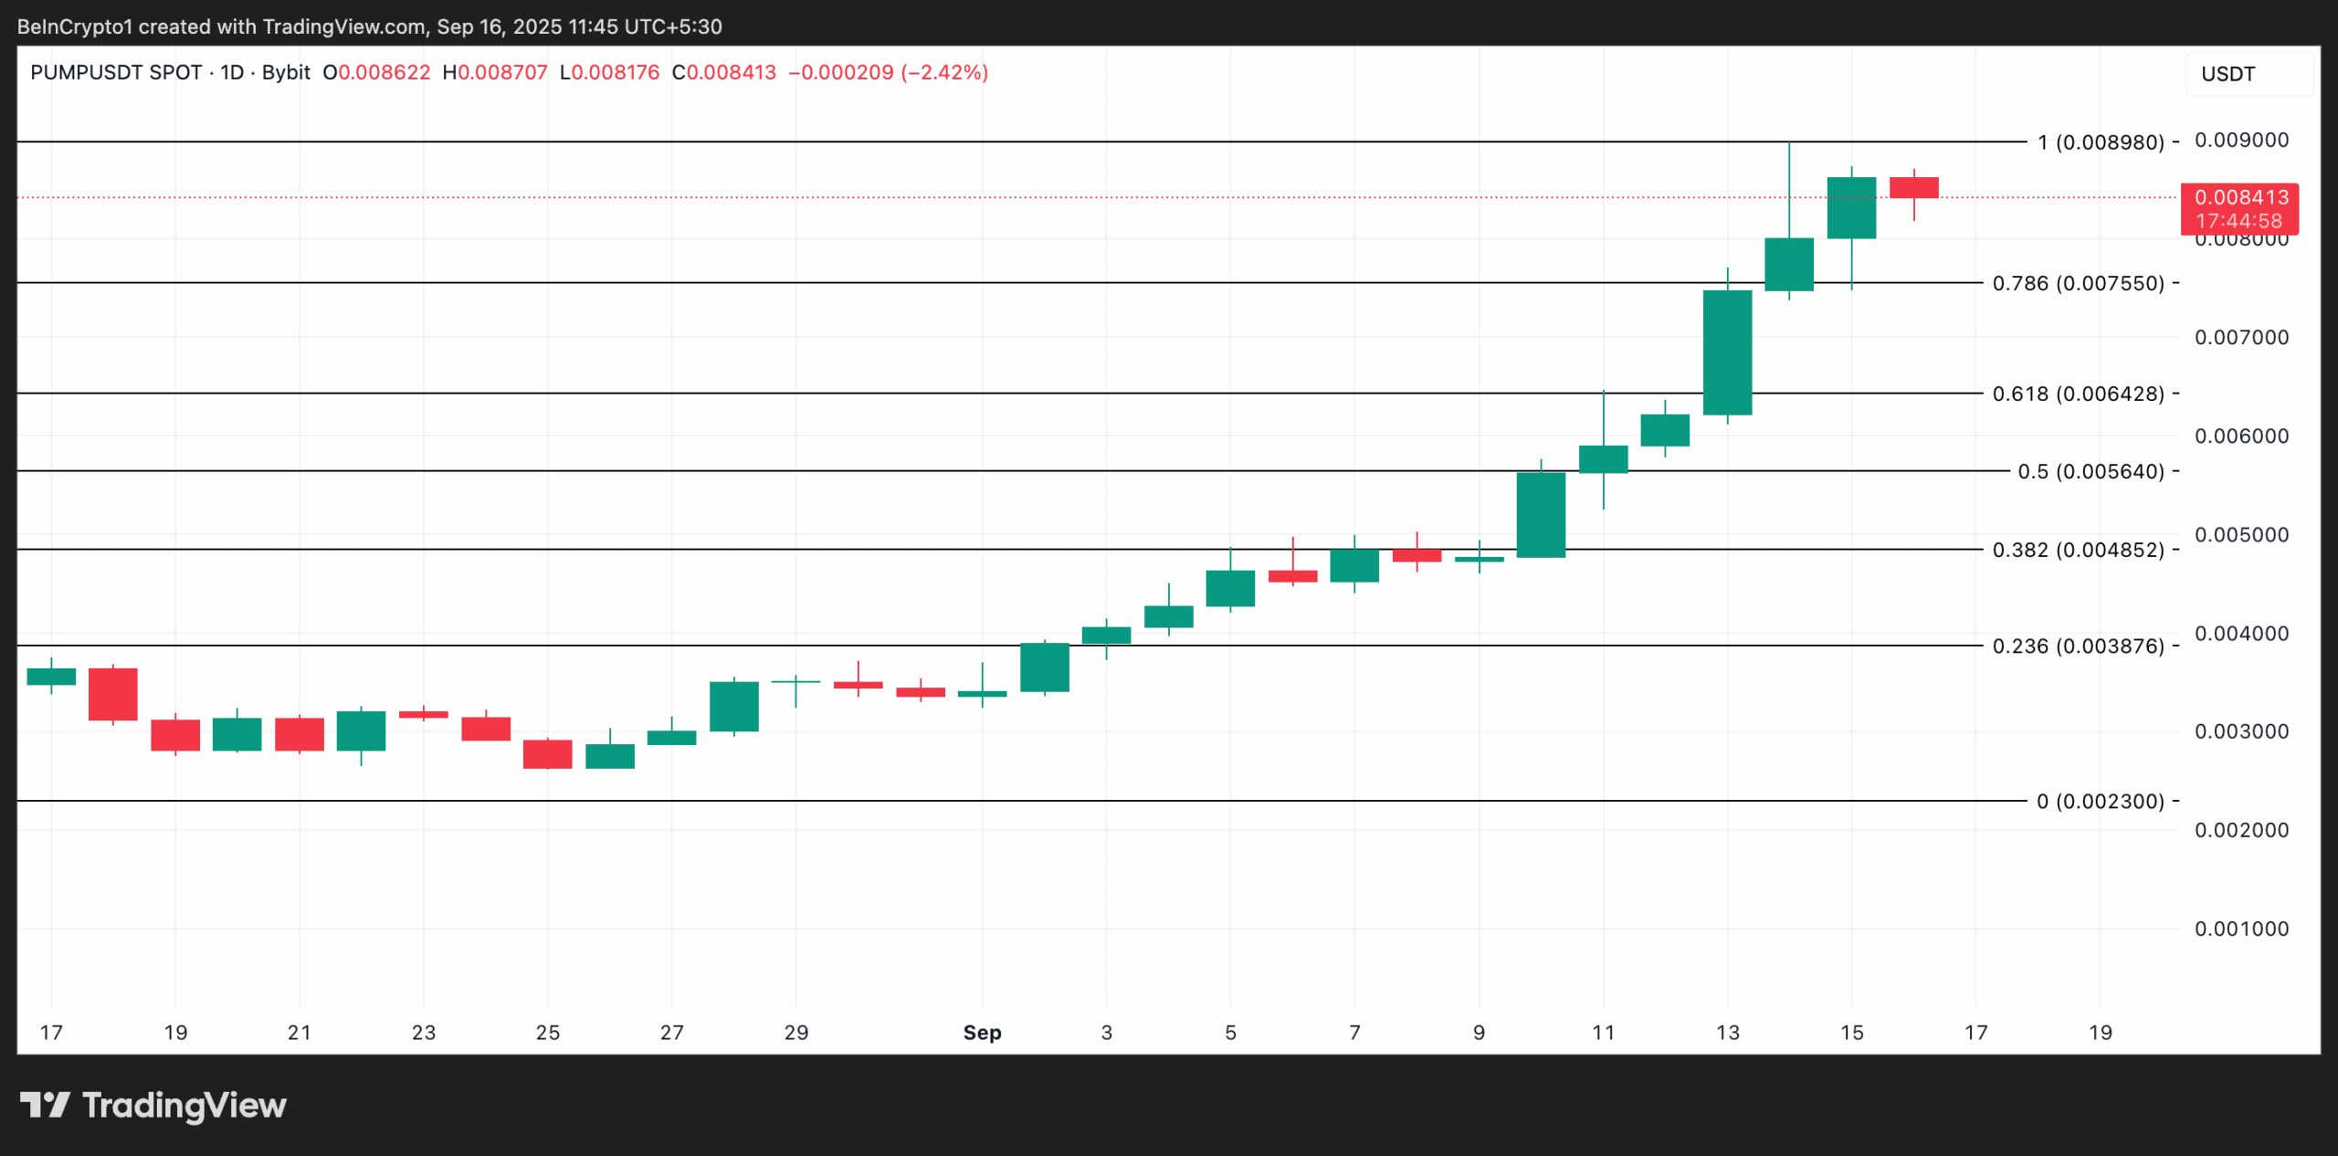Click the green candle on Sep 15
Image resolution: width=2338 pixels, height=1156 pixels.
pyautogui.click(x=1851, y=207)
